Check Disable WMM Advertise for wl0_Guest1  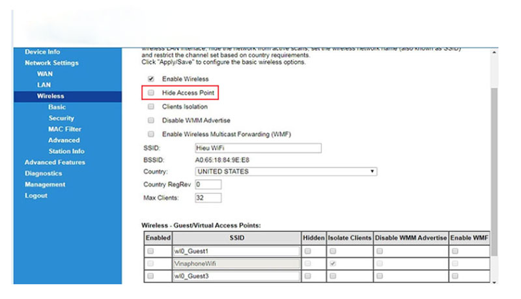[380, 251]
